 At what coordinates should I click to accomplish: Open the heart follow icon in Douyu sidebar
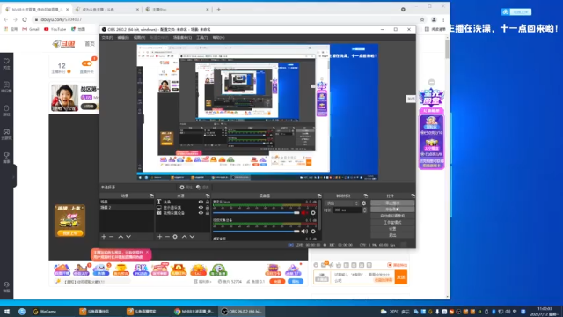click(x=6, y=63)
